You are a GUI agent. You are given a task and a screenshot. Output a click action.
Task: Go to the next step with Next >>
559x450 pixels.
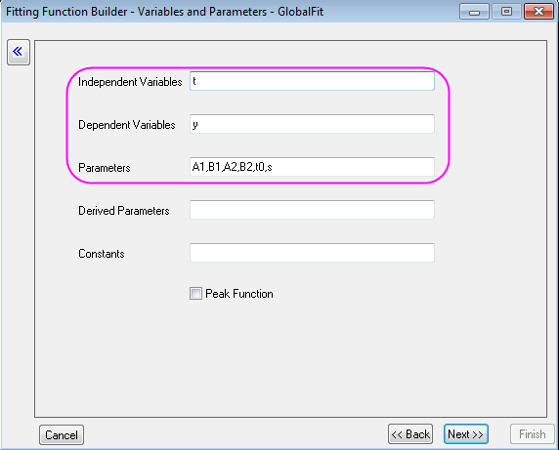[x=466, y=434]
